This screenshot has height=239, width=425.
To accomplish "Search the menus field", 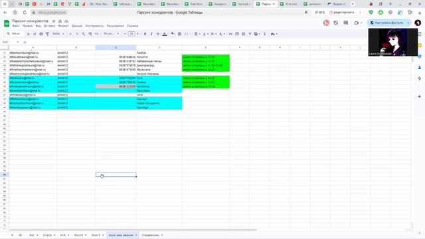I will click(x=14, y=34).
